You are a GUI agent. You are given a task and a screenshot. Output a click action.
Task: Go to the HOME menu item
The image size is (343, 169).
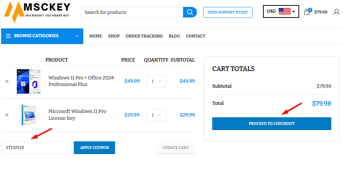(x=96, y=36)
